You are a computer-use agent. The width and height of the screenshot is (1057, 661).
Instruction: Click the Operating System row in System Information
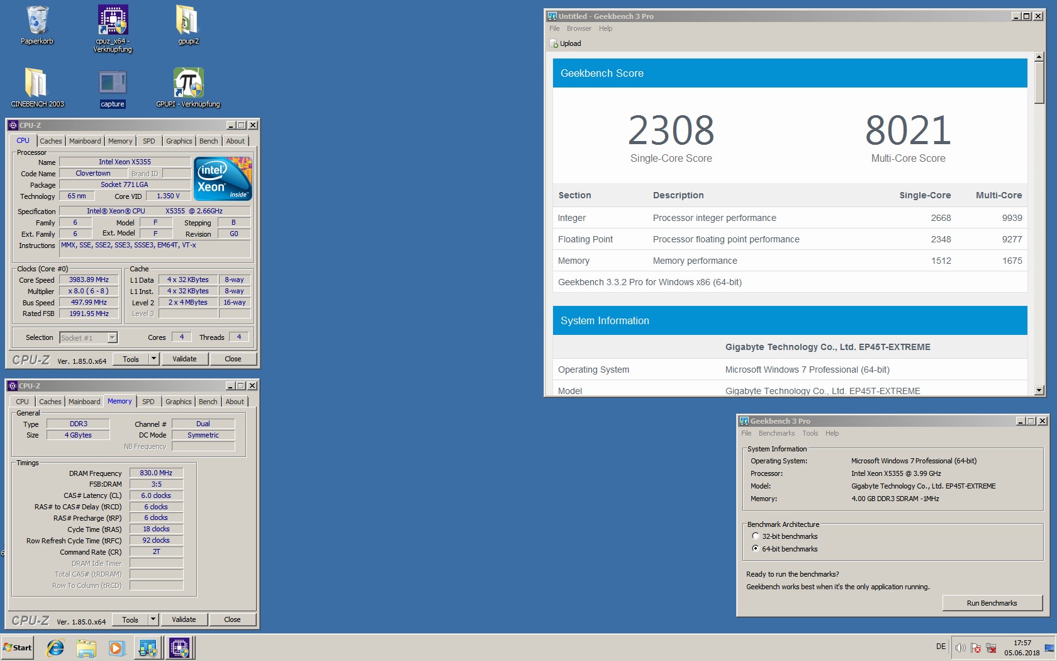click(x=790, y=370)
